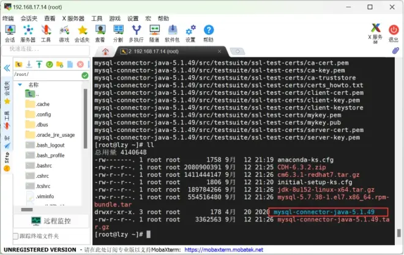This screenshot has height=255, width=404.
Task: Click the /root/ path input field
Action: (x=48, y=75)
